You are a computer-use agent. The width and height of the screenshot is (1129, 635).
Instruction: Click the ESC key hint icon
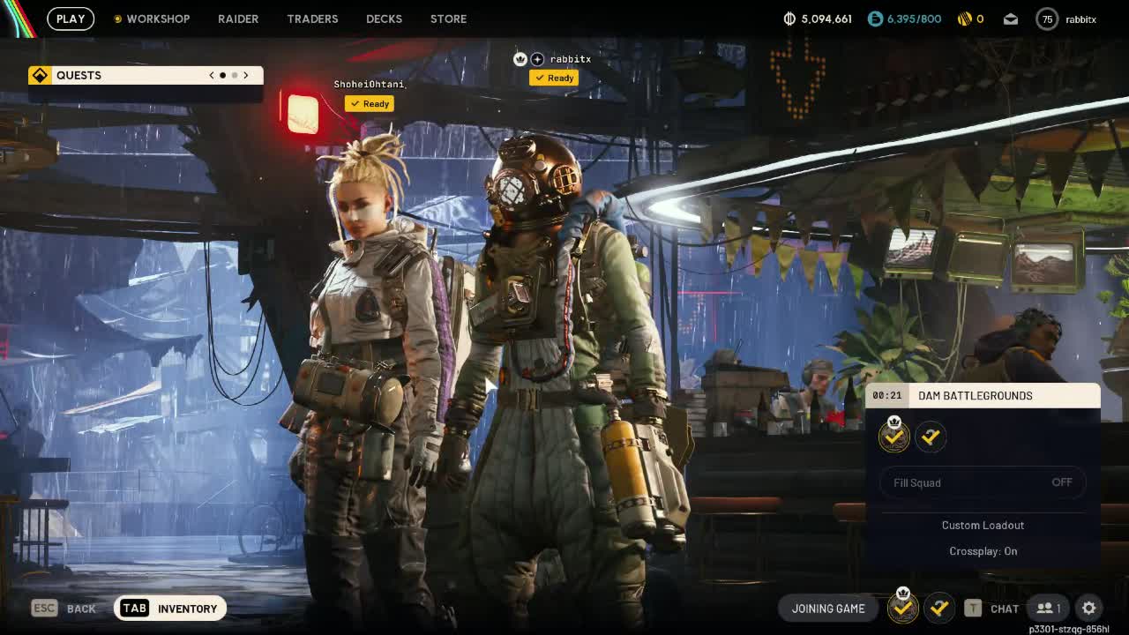point(44,608)
